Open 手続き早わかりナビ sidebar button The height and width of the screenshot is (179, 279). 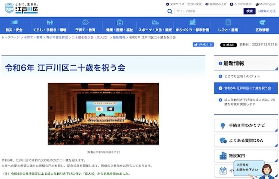246,126
